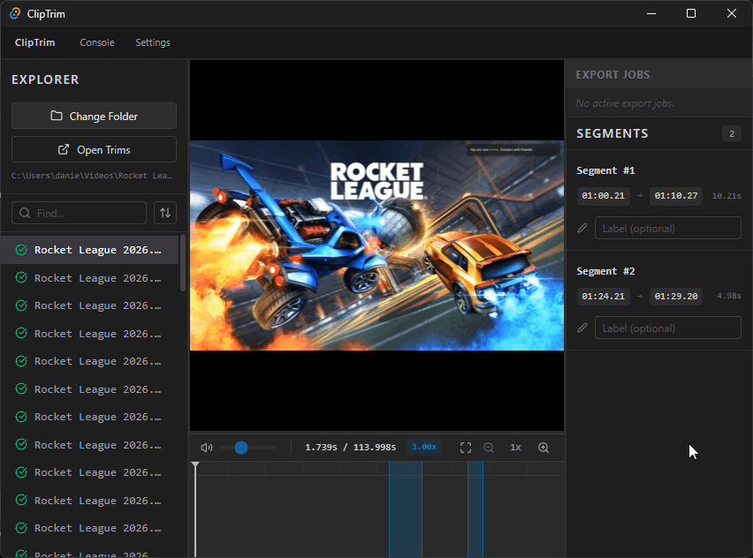Click the pencil icon for Segment #2
This screenshot has height=558, width=753.
coord(582,328)
